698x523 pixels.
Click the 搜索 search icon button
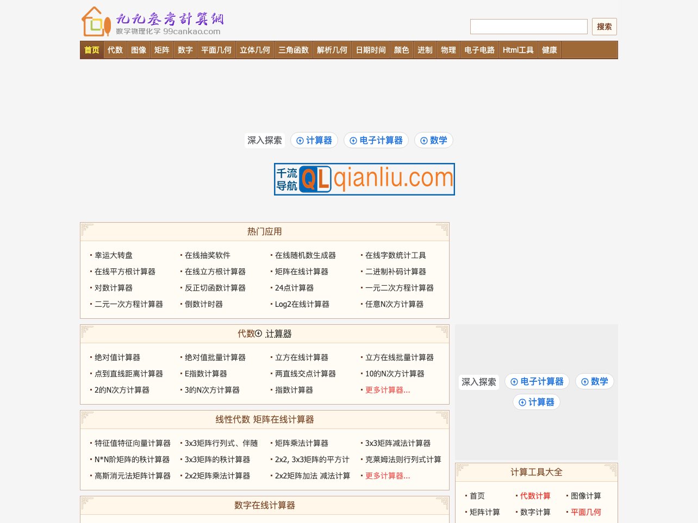(x=604, y=26)
